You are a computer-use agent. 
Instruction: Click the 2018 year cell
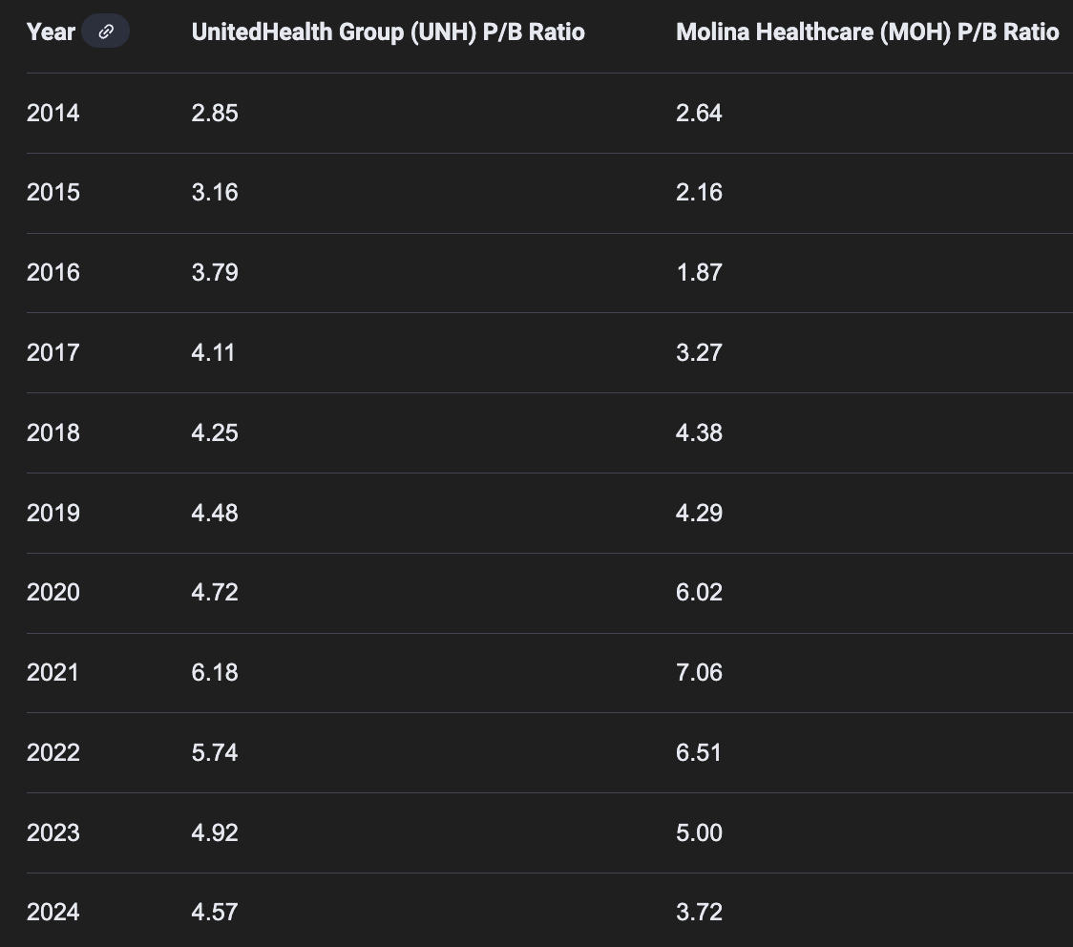[53, 433]
